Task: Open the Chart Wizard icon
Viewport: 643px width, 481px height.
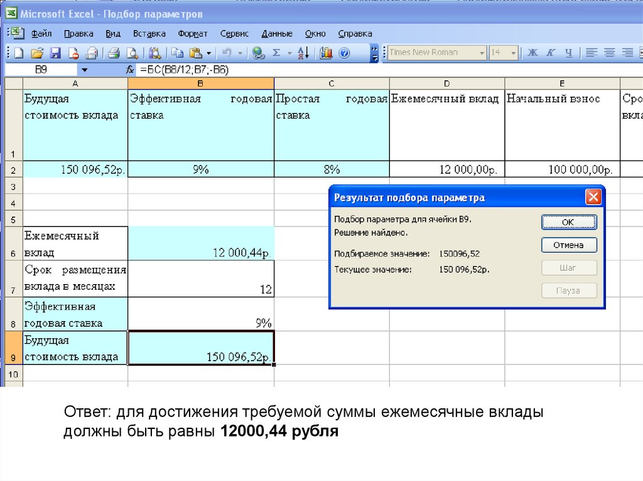Action: coord(325,53)
